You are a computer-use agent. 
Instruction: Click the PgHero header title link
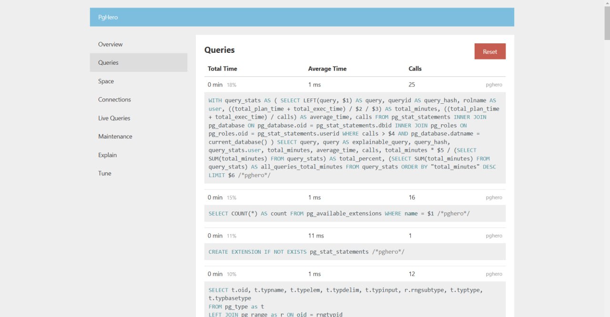tap(108, 17)
